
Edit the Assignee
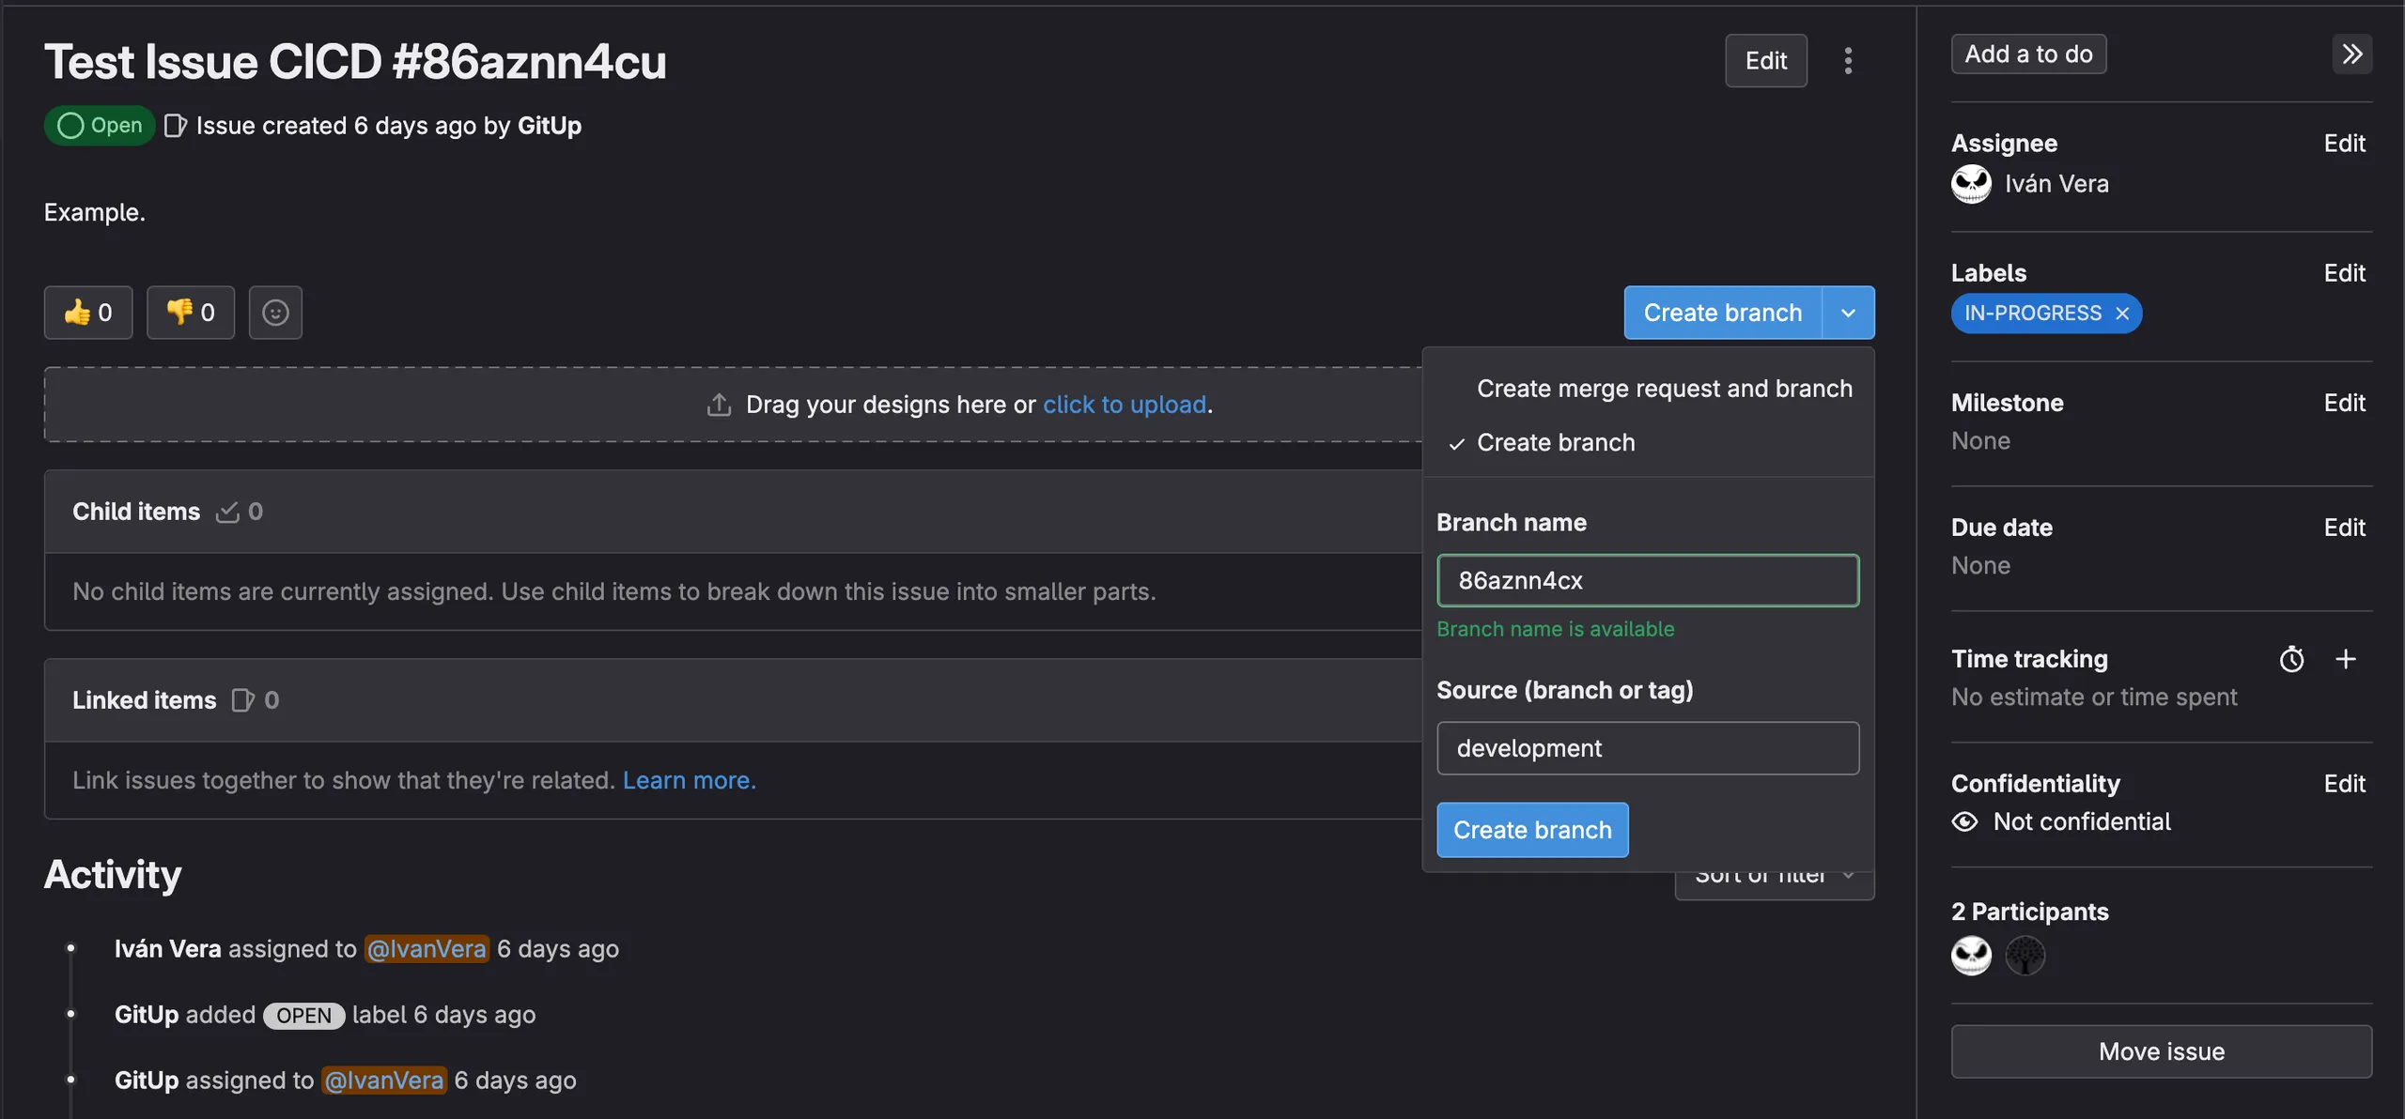coord(2344,144)
